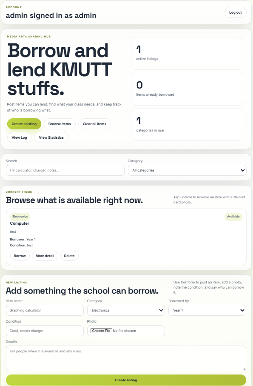This screenshot has width=253, height=386.
Task: Click the Condition input field
Action: click(45, 331)
